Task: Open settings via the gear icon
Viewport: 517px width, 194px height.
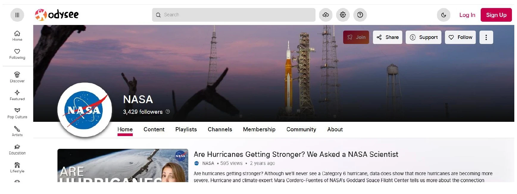Action: [343, 15]
